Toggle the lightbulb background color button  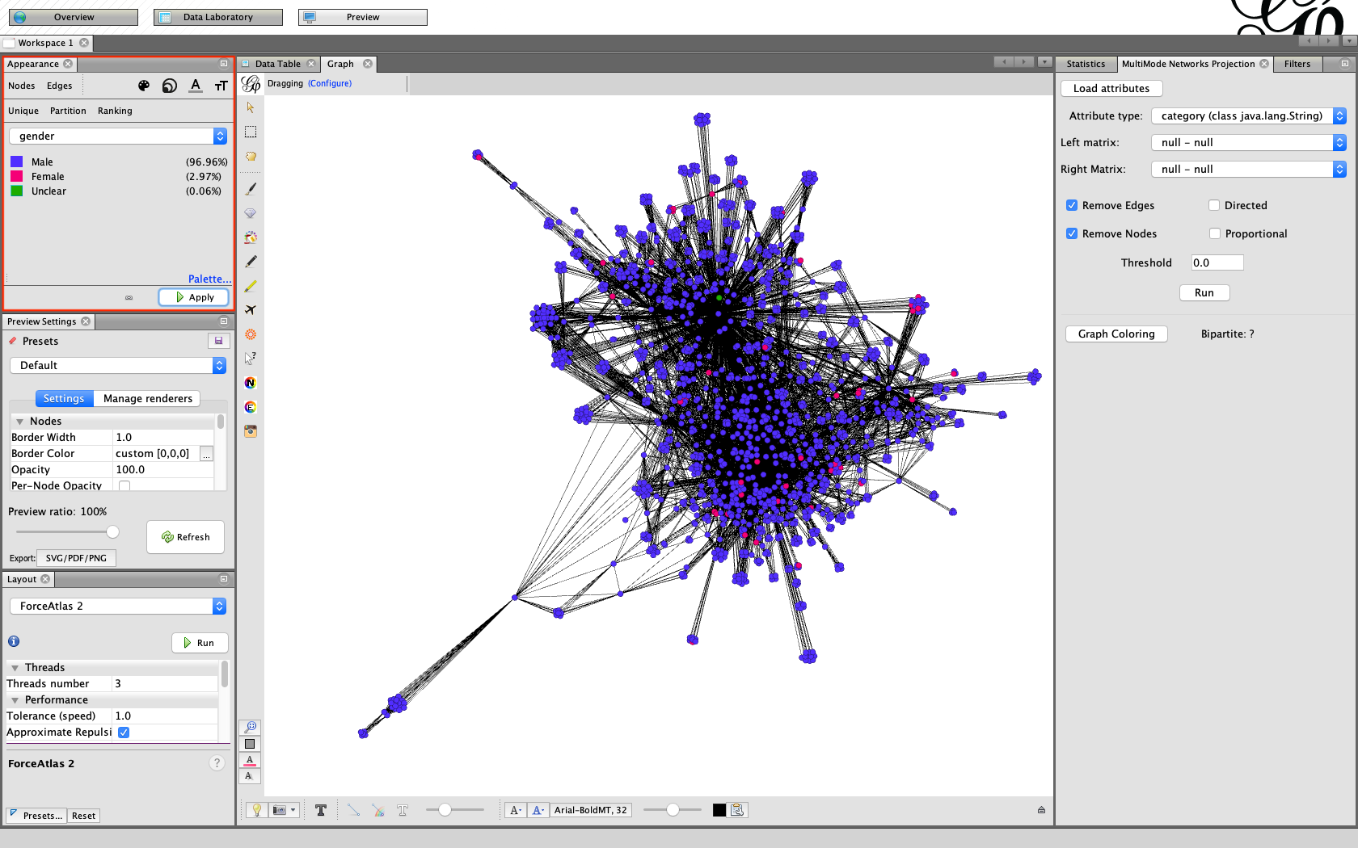tap(256, 810)
